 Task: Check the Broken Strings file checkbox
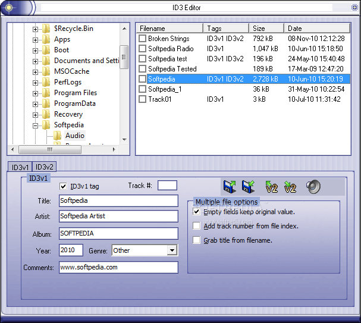[x=143, y=39]
